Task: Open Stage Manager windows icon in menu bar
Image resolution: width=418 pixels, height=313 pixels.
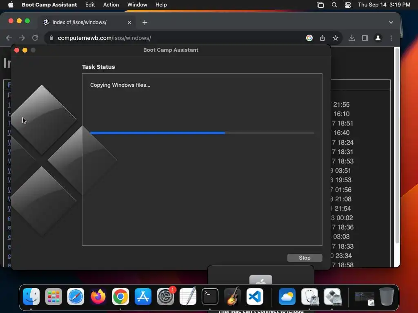Action: pos(320,5)
